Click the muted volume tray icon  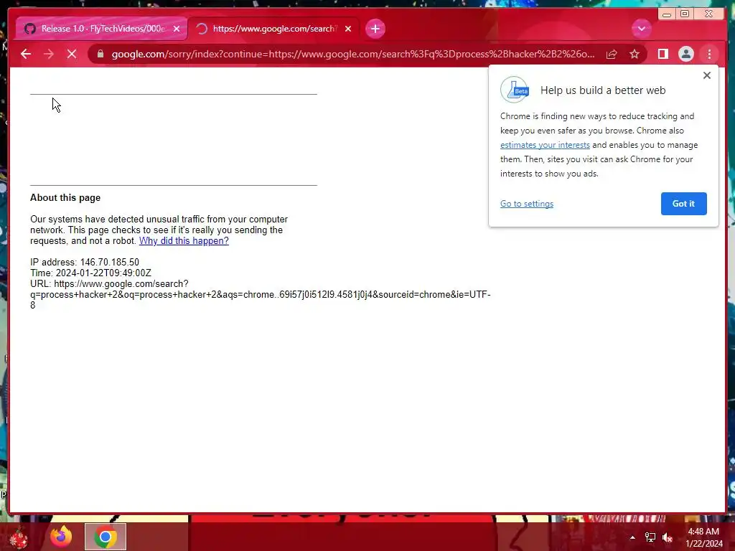pyautogui.click(x=668, y=537)
